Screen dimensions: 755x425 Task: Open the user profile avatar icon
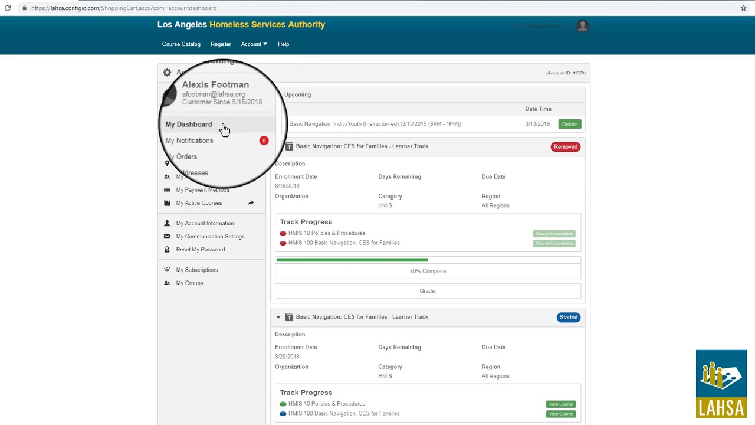point(583,26)
